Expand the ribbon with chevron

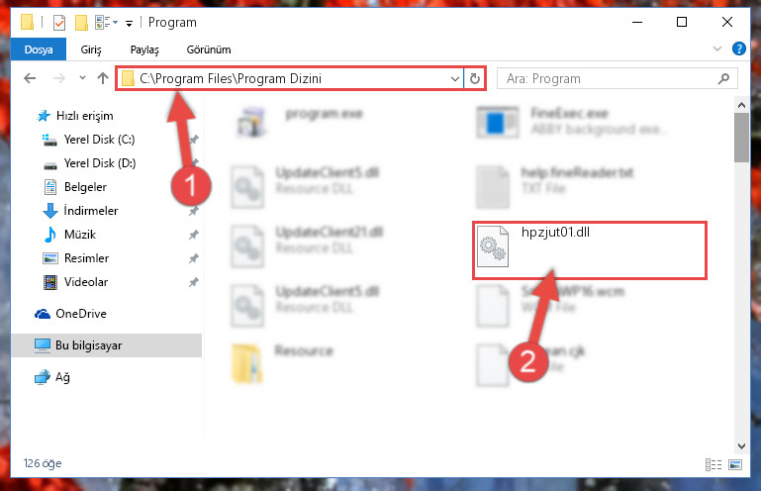716,49
